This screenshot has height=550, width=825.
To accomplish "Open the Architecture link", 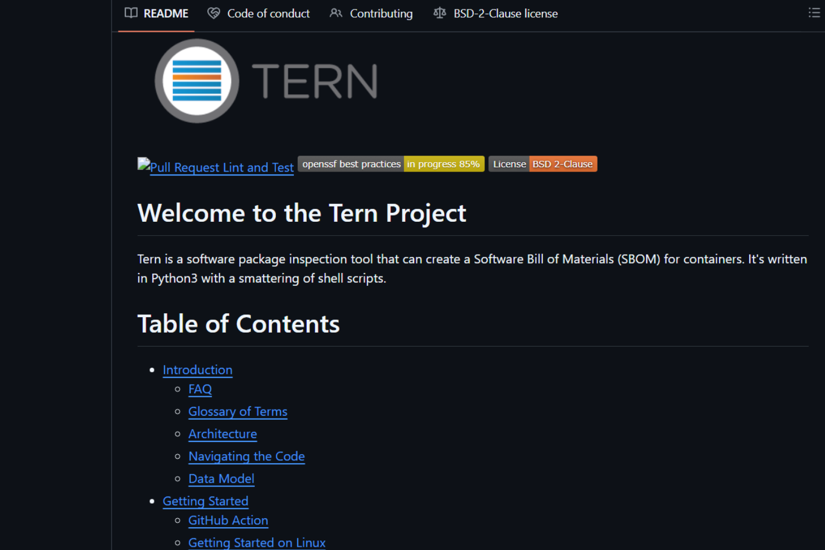I will click(222, 434).
